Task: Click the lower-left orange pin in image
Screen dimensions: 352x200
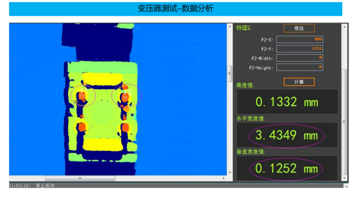Action: [x=82, y=127]
